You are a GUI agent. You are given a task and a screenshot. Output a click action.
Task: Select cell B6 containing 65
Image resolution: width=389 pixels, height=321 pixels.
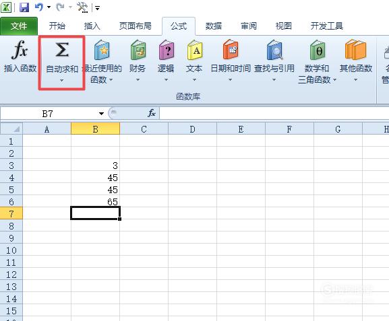96,201
